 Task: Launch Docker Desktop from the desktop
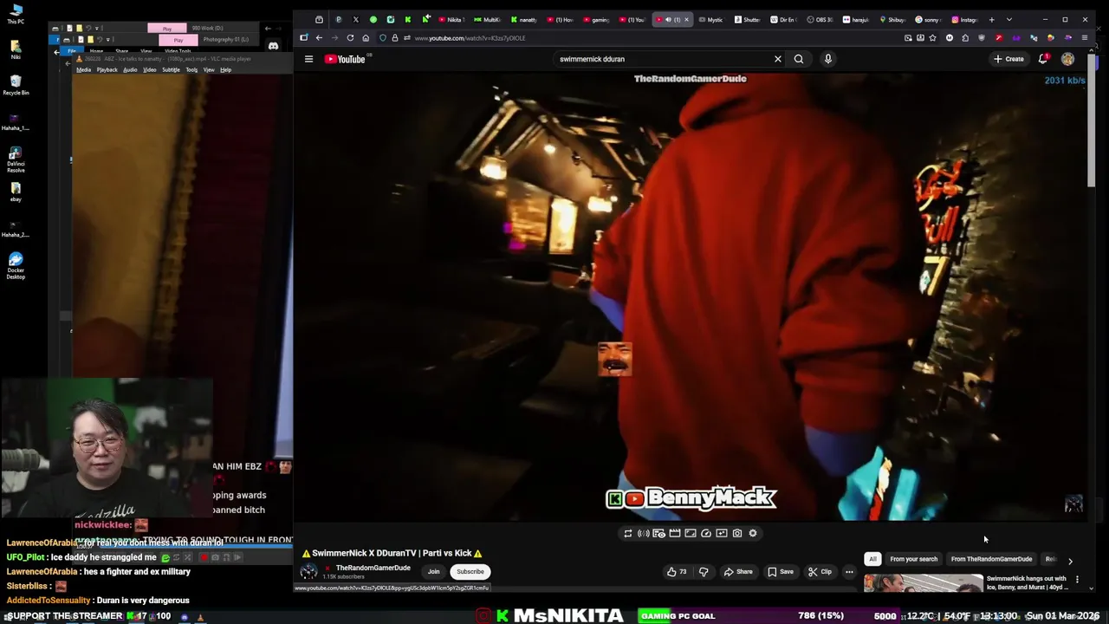click(16, 265)
